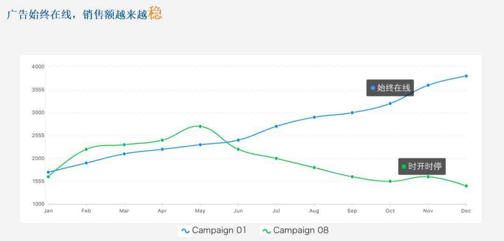Click the Jun label on x-axis
Screen dimensions: 504x241
pyautogui.click(x=238, y=211)
